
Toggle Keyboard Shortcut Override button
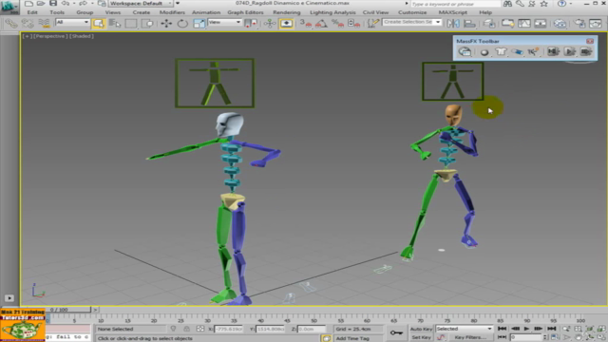click(286, 23)
